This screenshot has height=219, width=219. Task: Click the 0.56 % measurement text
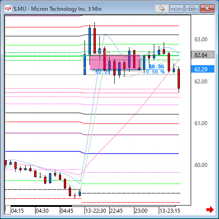(156, 72)
